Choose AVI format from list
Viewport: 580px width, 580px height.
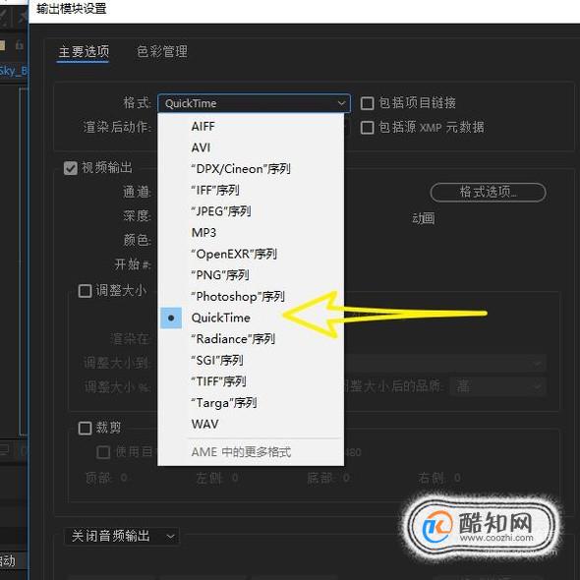(251, 147)
